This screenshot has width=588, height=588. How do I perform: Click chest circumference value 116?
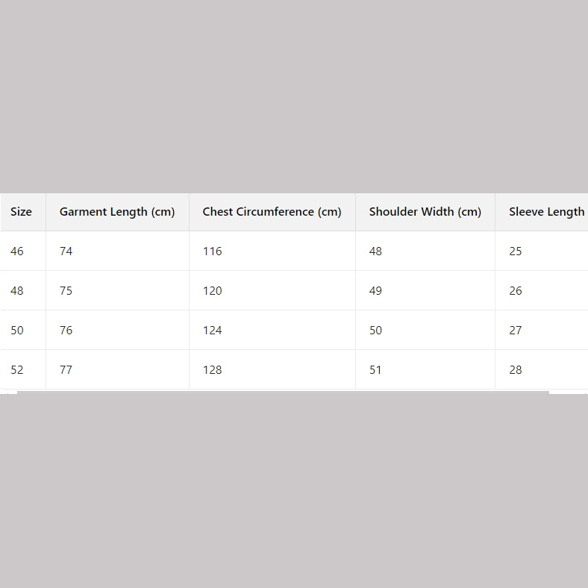click(x=213, y=251)
